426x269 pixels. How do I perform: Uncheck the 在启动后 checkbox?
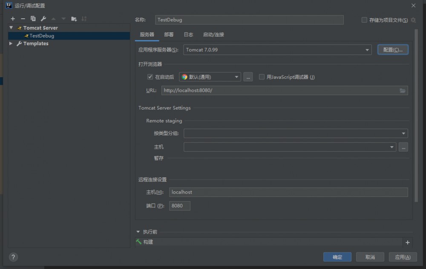[x=150, y=77]
